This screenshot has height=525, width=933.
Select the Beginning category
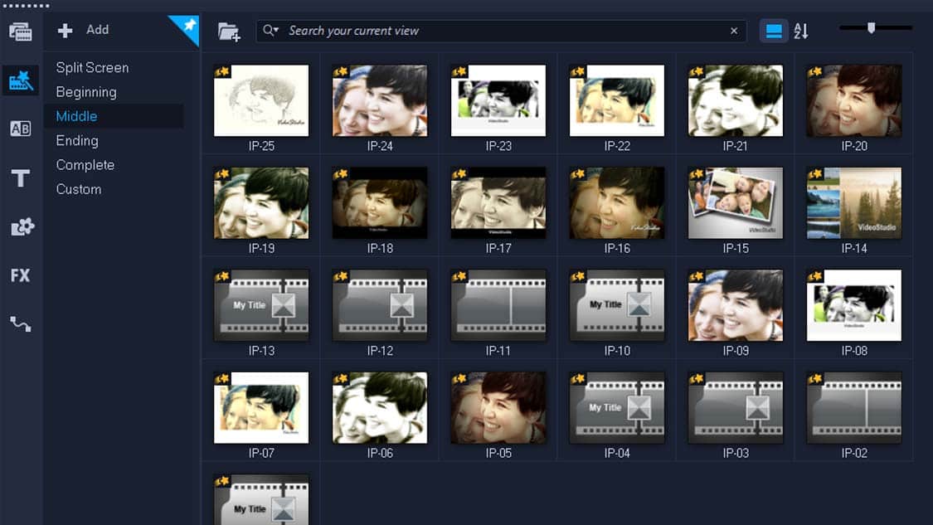coord(86,92)
